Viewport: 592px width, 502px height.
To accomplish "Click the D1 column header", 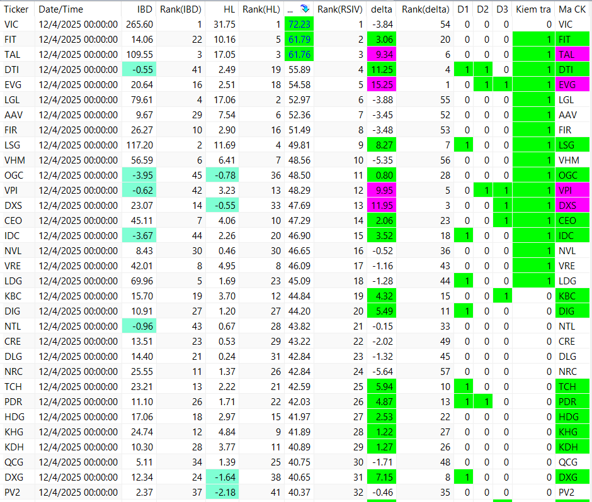I will tap(464, 9).
